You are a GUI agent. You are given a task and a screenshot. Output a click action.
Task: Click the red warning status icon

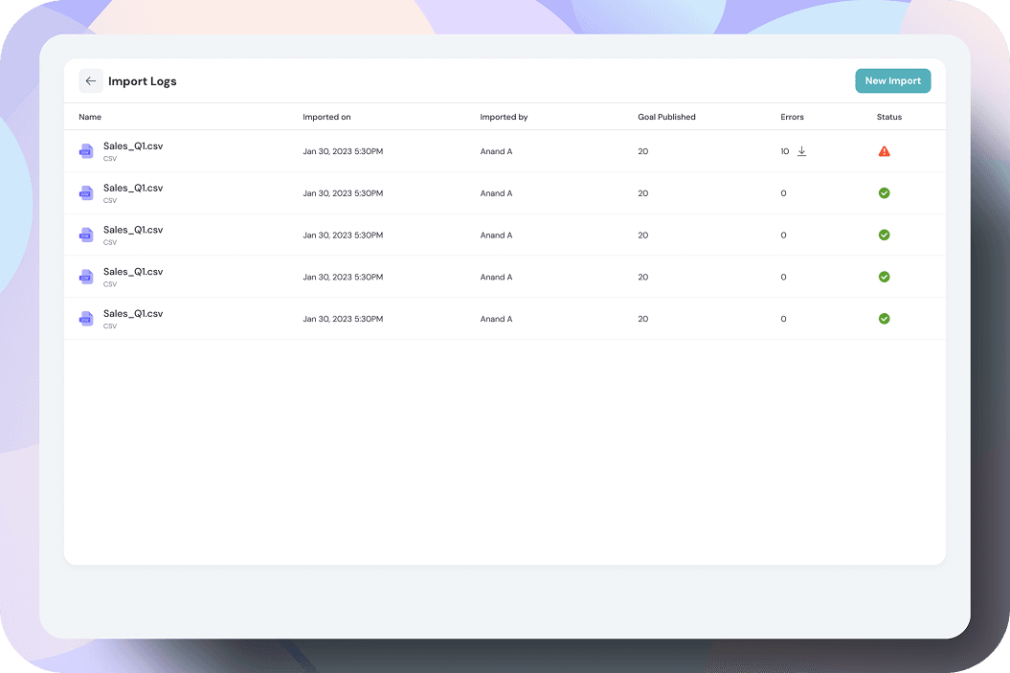[x=884, y=151]
